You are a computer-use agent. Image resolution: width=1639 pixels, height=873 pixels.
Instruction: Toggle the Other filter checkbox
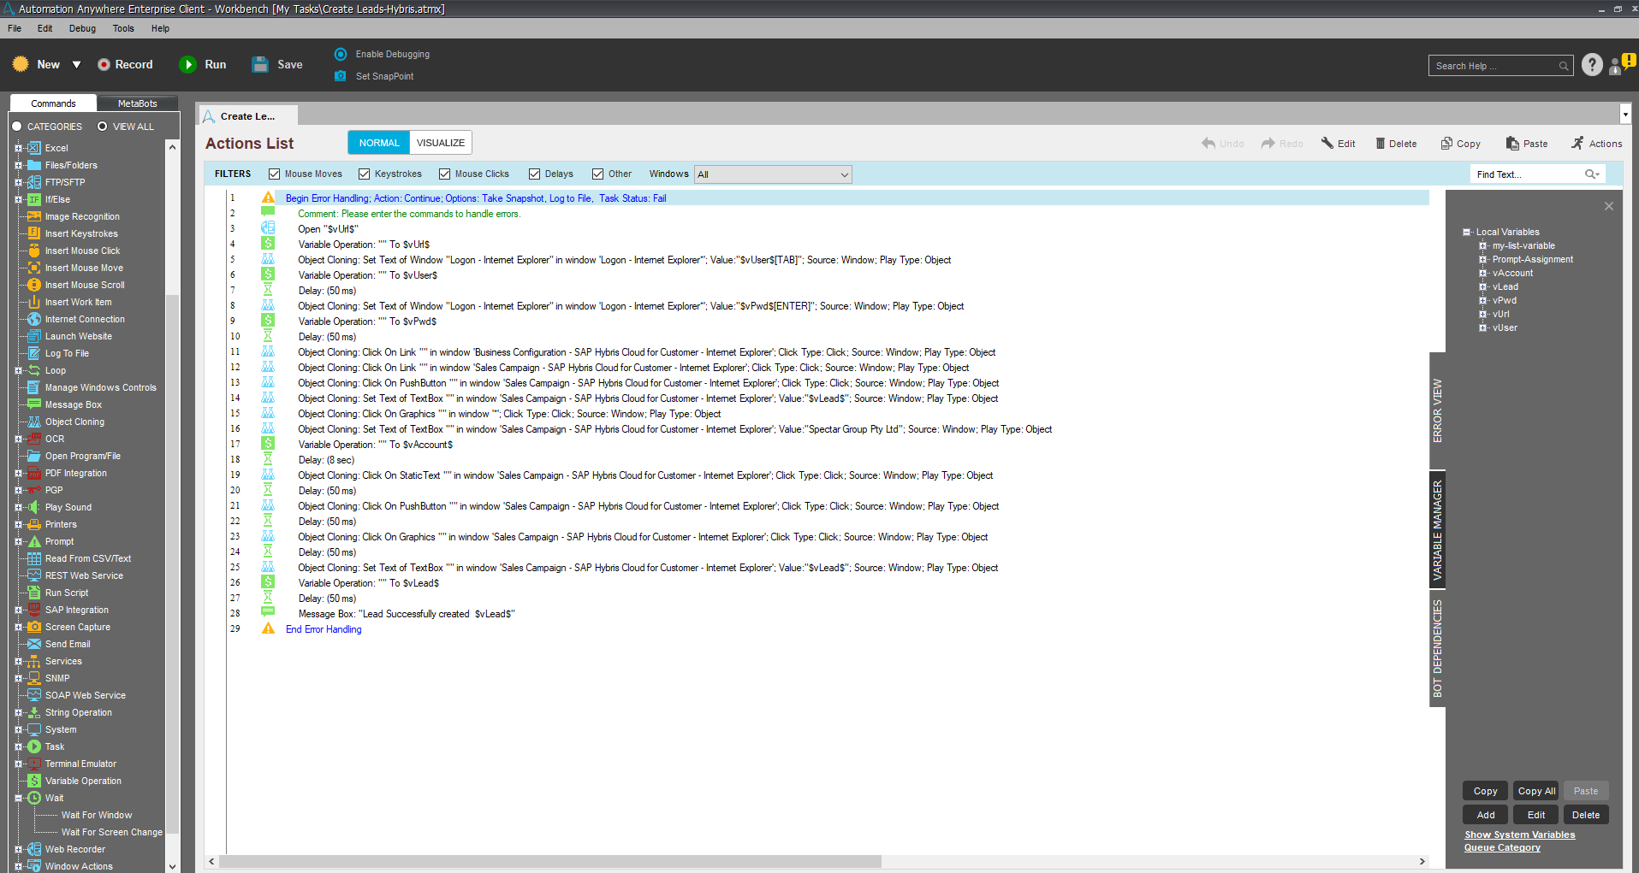(x=598, y=174)
